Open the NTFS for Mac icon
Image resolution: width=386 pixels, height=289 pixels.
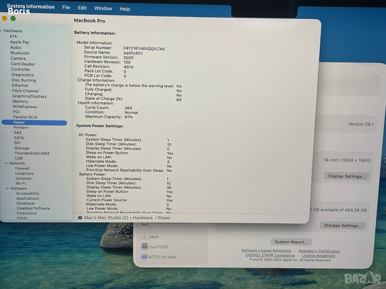click(144, 257)
